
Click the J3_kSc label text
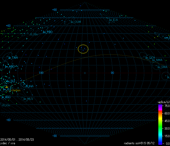6,105
